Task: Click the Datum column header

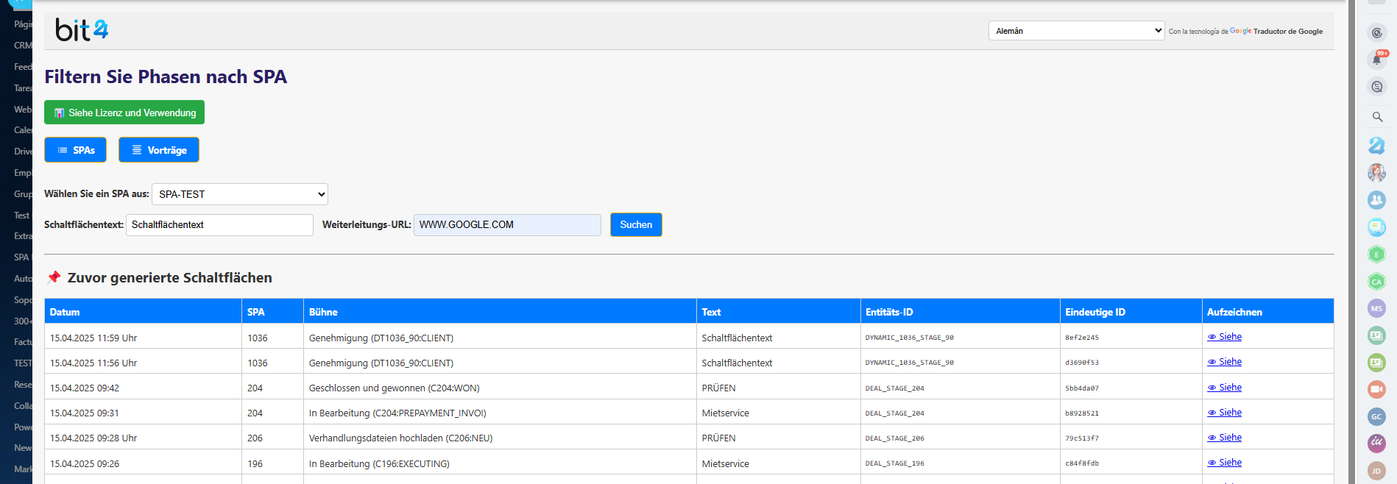Action: coord(65,312)
